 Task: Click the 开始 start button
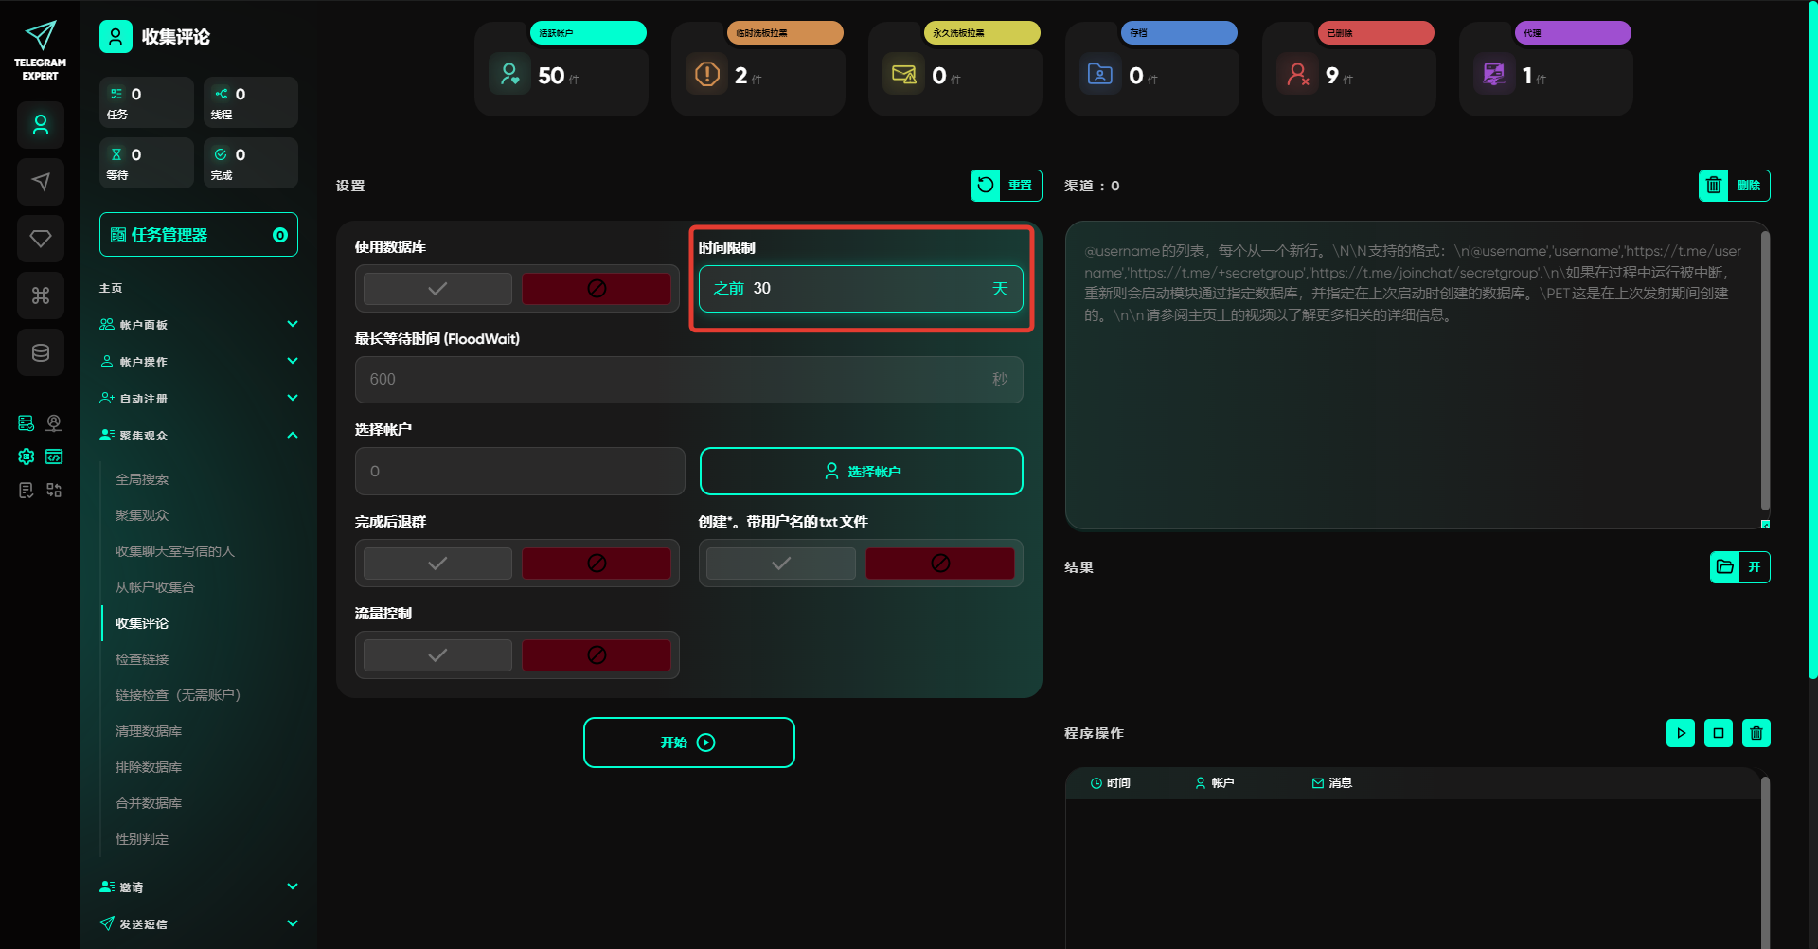688,743
